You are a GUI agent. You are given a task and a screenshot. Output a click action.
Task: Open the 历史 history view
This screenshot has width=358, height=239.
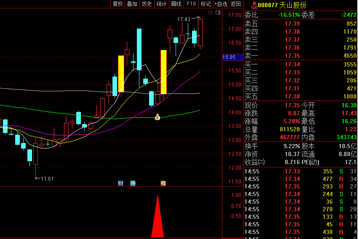pyautogui.click(x=147, y=4)
